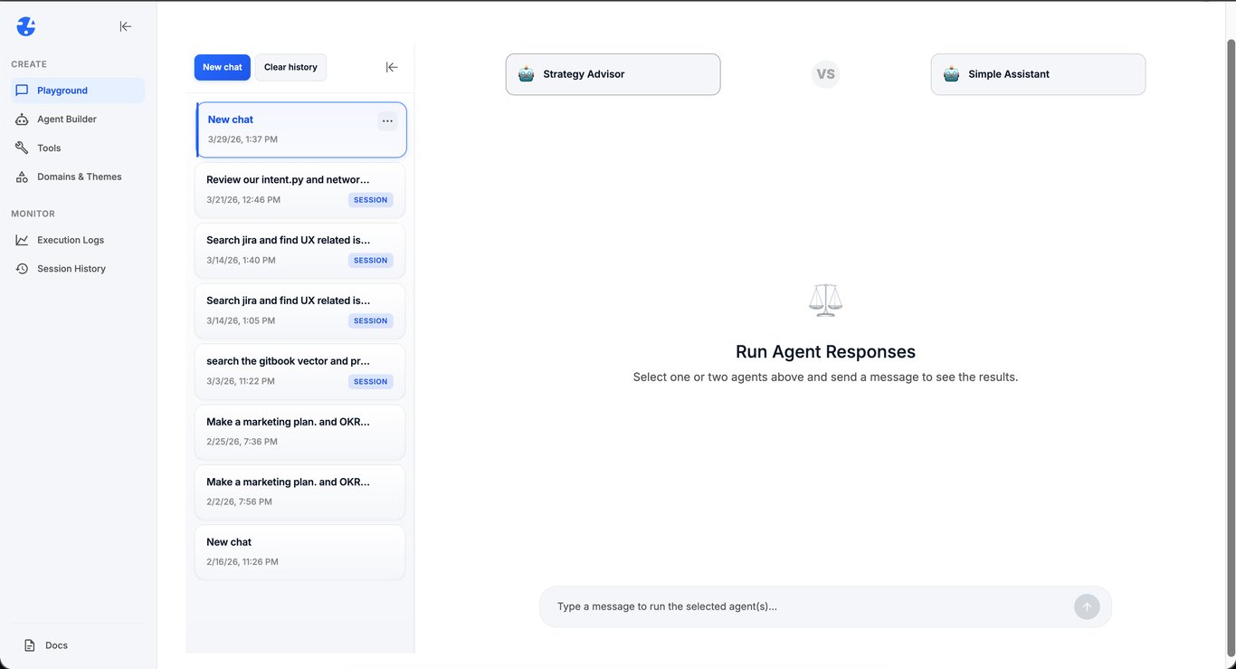Click the Execution Logs chart icon
Image resolution: width=1236 pixels, height=669 pixels.
pos(21,239)
